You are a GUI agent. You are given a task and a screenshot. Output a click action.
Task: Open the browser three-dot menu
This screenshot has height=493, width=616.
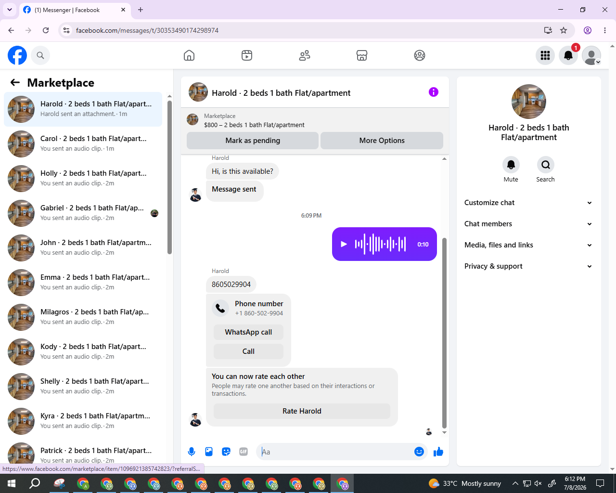[605, 30]
